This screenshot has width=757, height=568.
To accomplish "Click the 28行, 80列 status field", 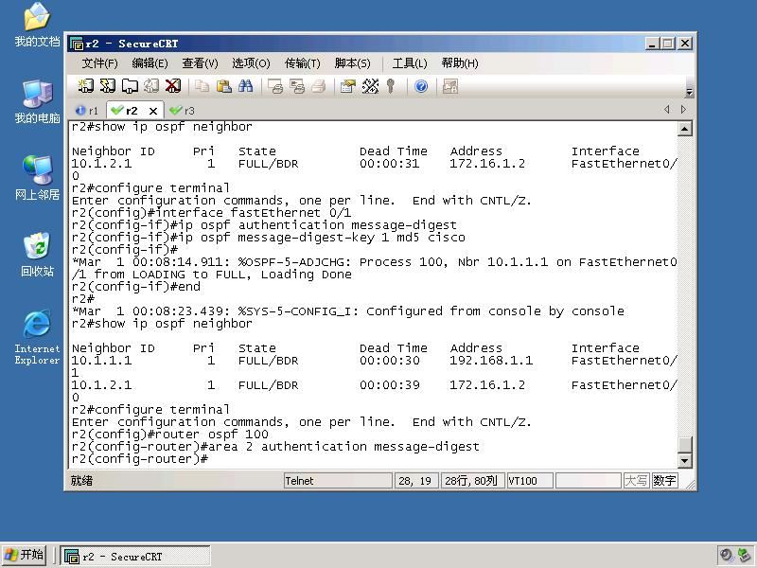I will pos(472,481).
